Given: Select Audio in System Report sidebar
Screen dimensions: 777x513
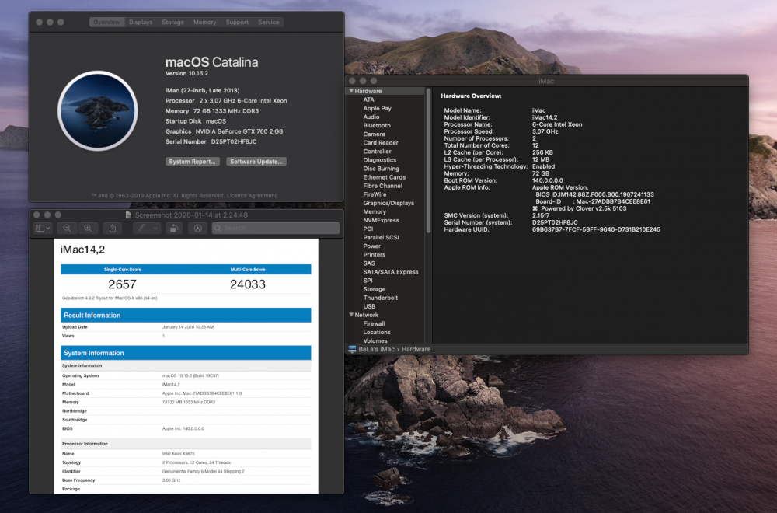Looking at the screenshot, I should tap(371, 117).
